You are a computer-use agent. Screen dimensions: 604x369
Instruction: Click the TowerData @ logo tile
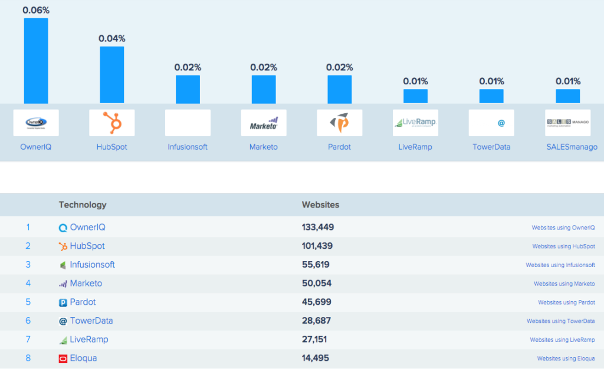[491, 123]
